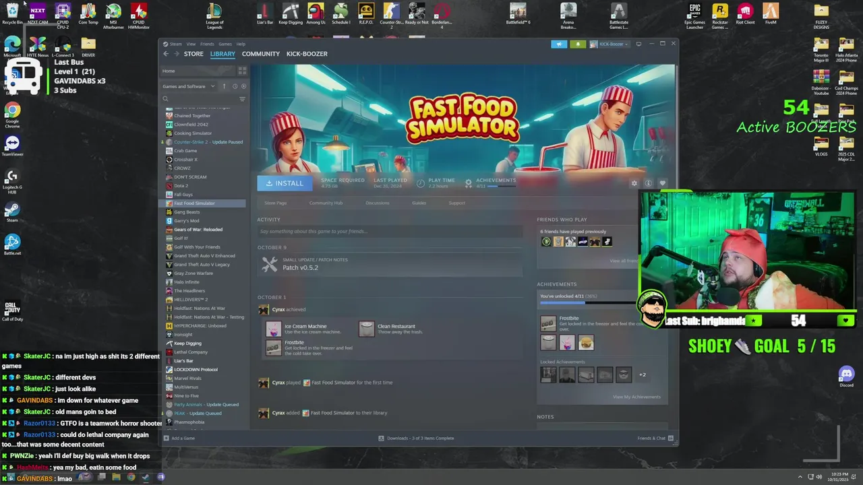Open the green notifications bell
Image resolution: width=863 pixels, height=485 pixels.
(x=577, y=44)
